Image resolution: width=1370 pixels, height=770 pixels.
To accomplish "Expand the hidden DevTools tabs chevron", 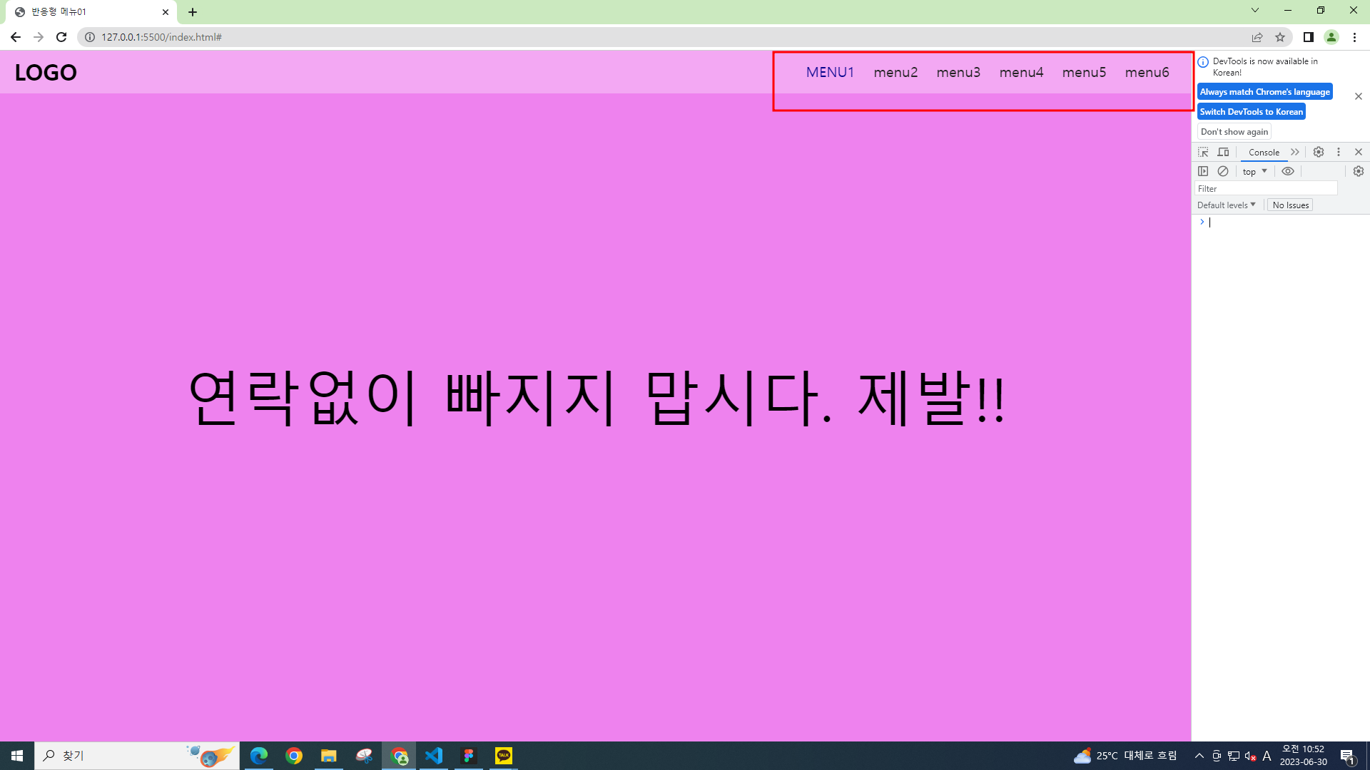I will pyautogui.click(x=1295, y=152).
